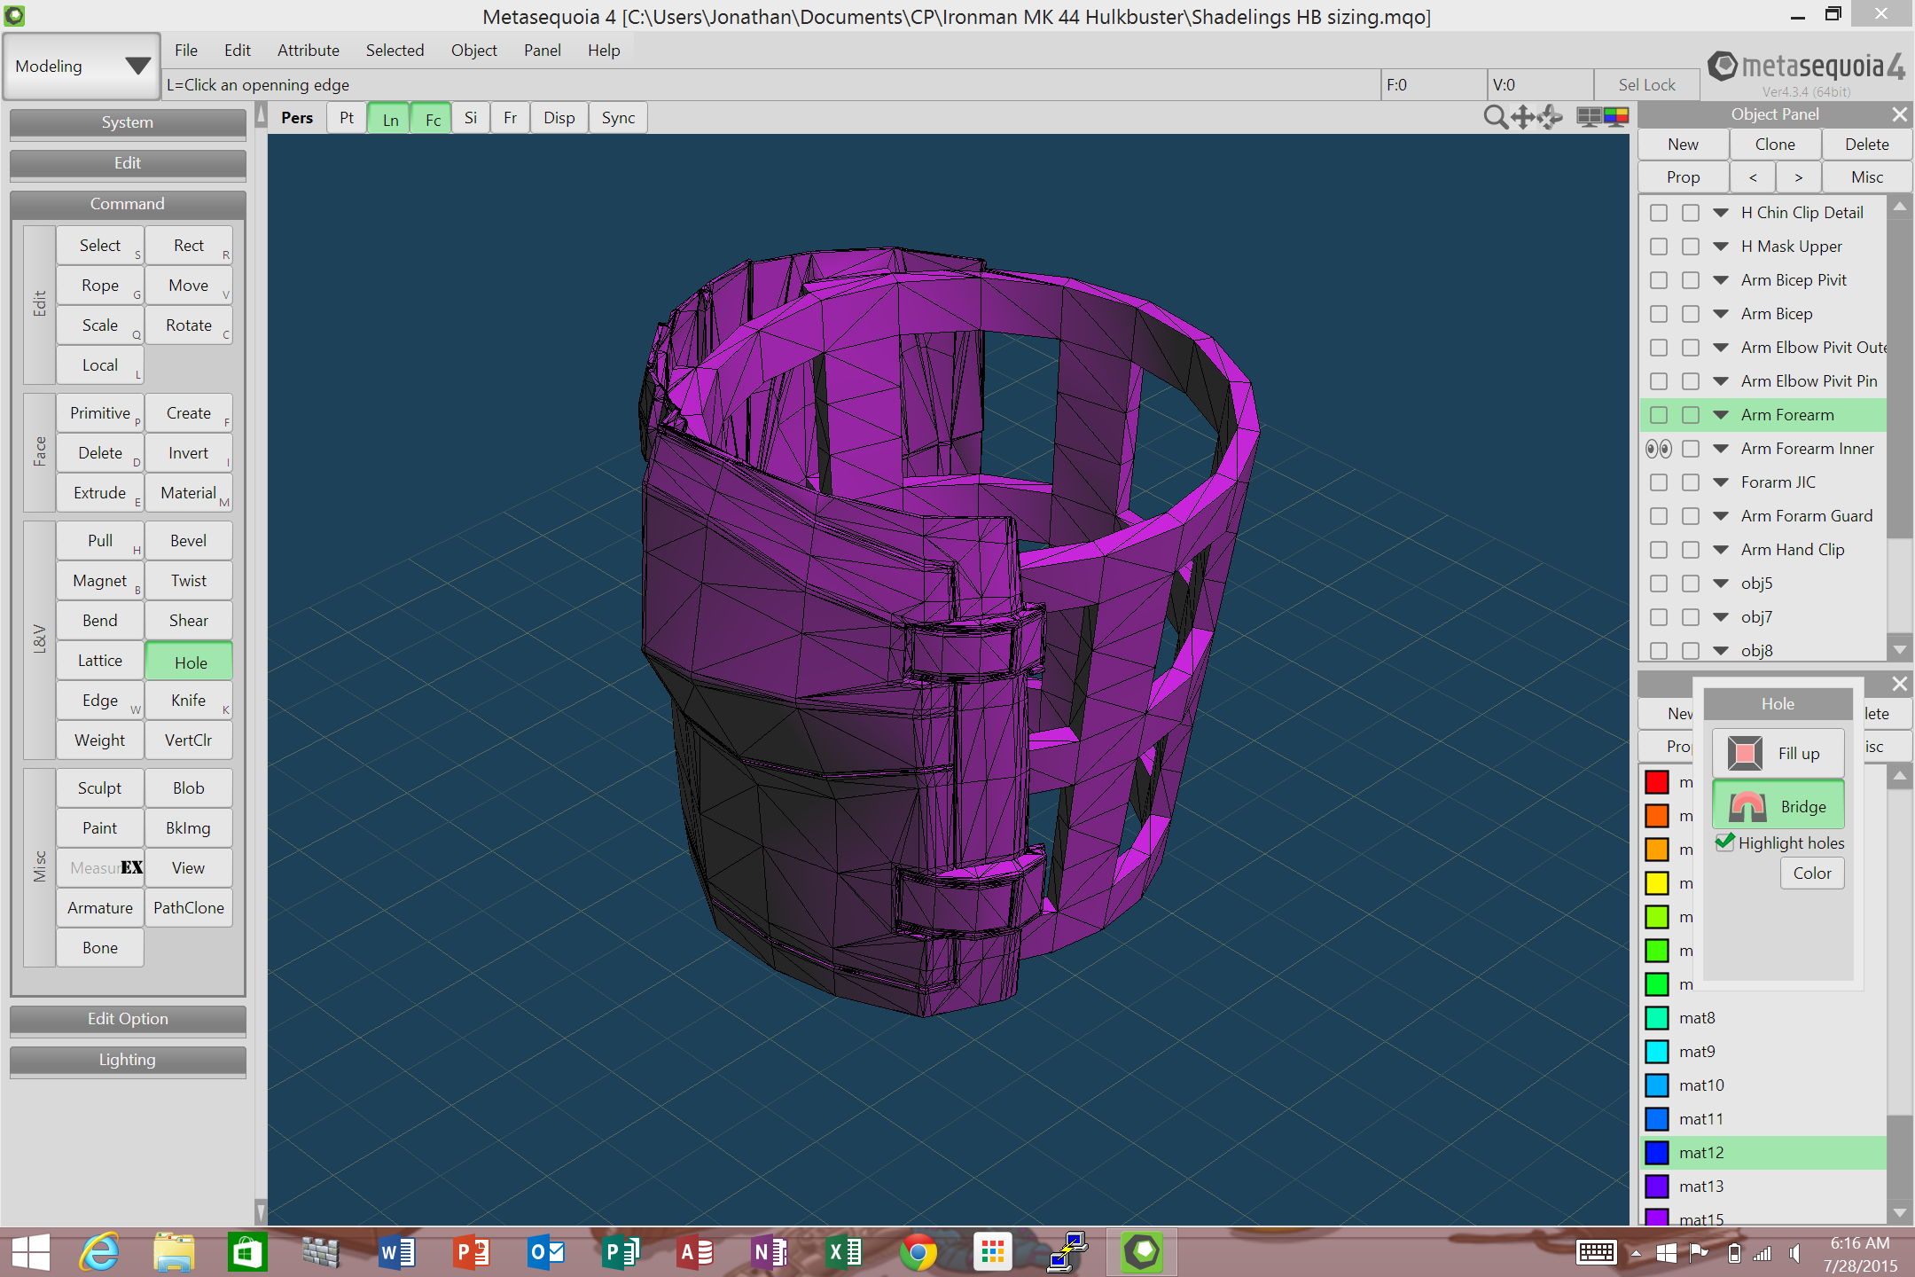Open the Selected menu
The image size is (1915, 1277).
395,51
